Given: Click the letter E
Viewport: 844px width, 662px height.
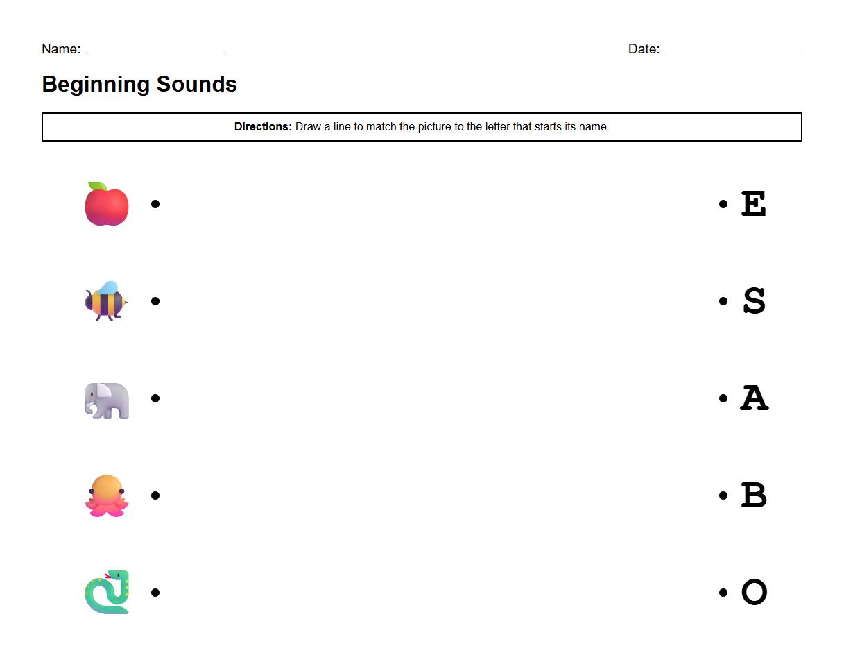Looking at the screenshot, I should click(755, 204).
